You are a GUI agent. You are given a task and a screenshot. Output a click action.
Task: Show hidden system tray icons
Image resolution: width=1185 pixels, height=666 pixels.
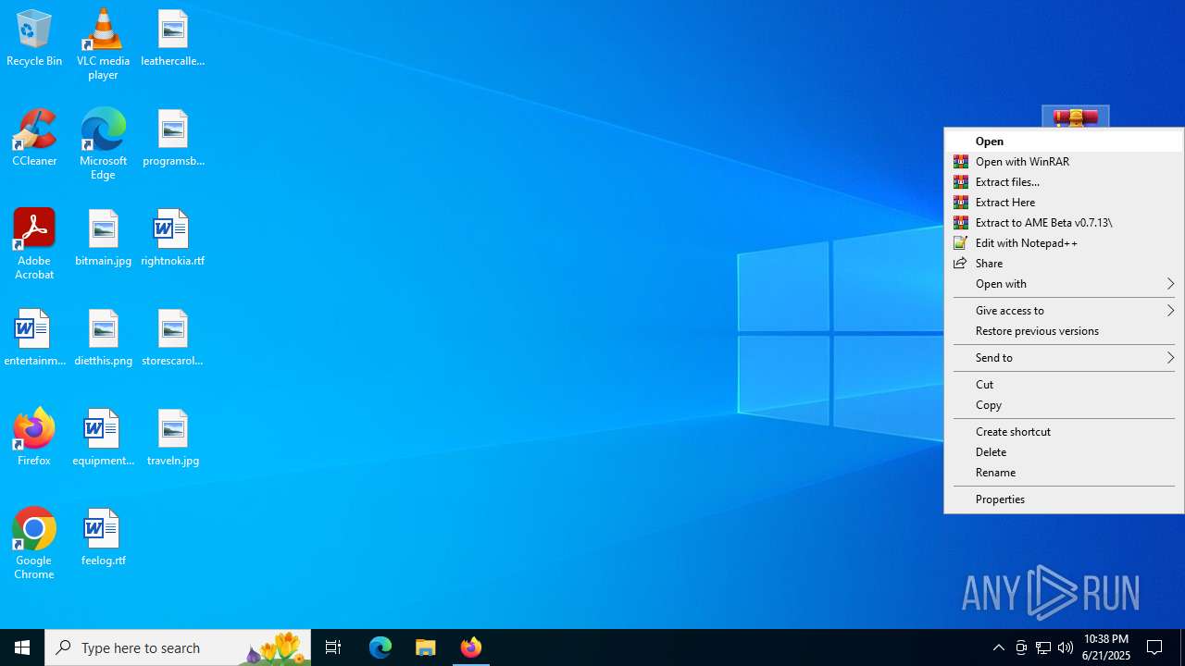click(x=999, y=647)
